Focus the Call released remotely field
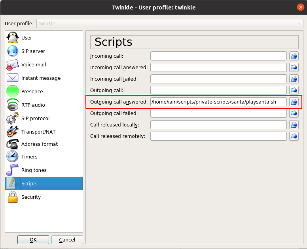Image resolution: width=307 pixels, height=249 pixels. pos(218,136)
